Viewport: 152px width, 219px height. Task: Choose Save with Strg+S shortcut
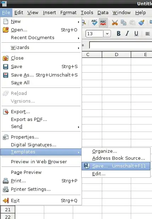[x=41, y=67]
